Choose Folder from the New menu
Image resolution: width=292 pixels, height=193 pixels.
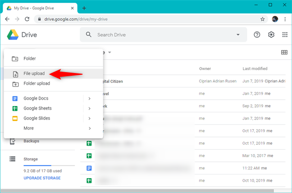pos(53,59)
